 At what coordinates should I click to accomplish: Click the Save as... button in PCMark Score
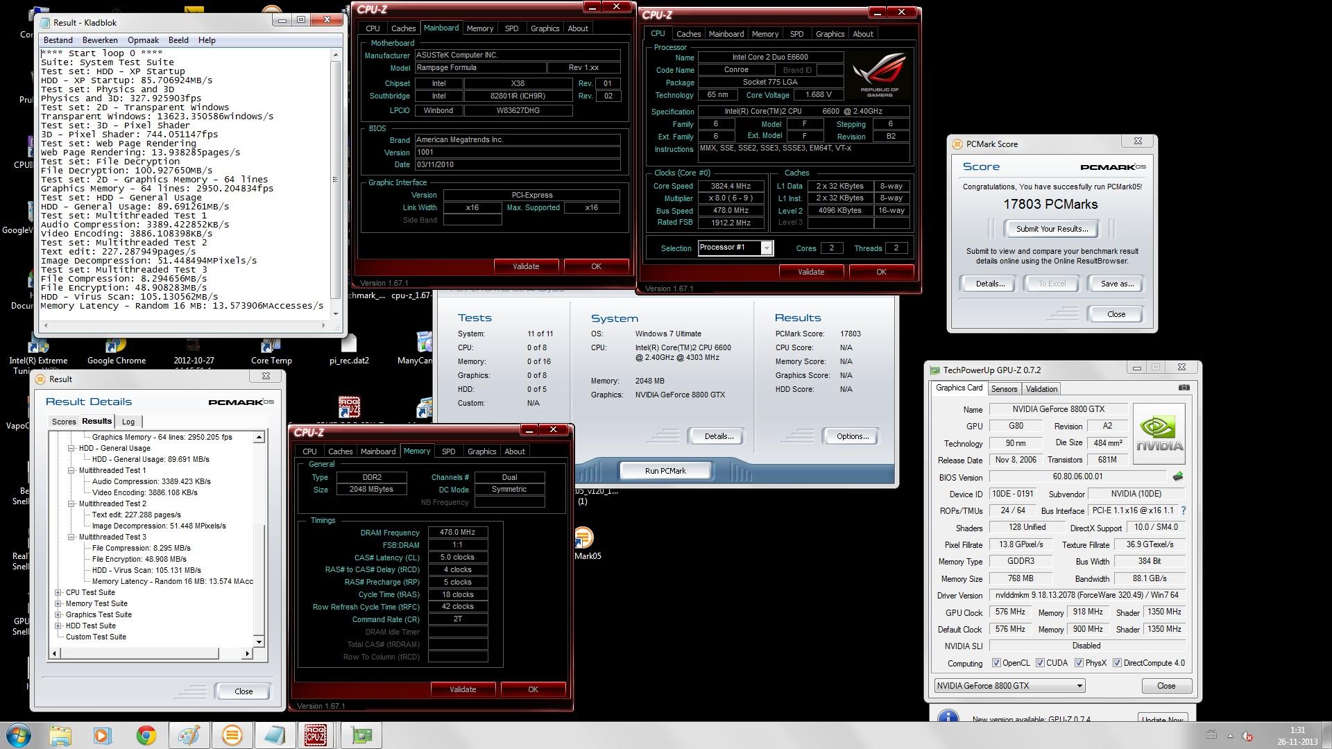[1117, 284]
